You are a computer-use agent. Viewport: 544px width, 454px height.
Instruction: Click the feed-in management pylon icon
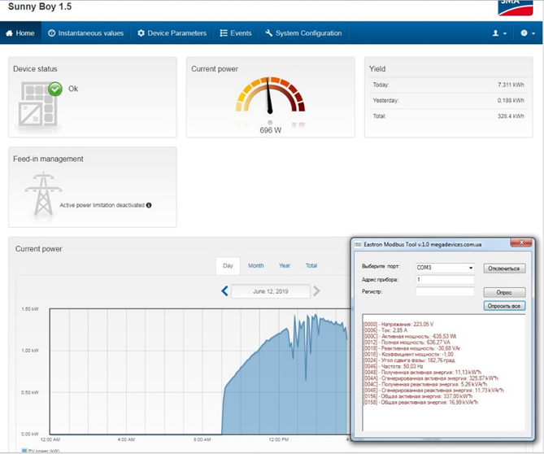[43, 194]
